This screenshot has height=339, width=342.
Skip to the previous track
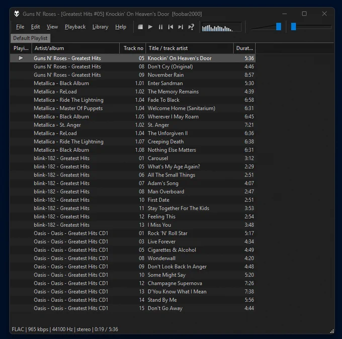coord(170,27)
